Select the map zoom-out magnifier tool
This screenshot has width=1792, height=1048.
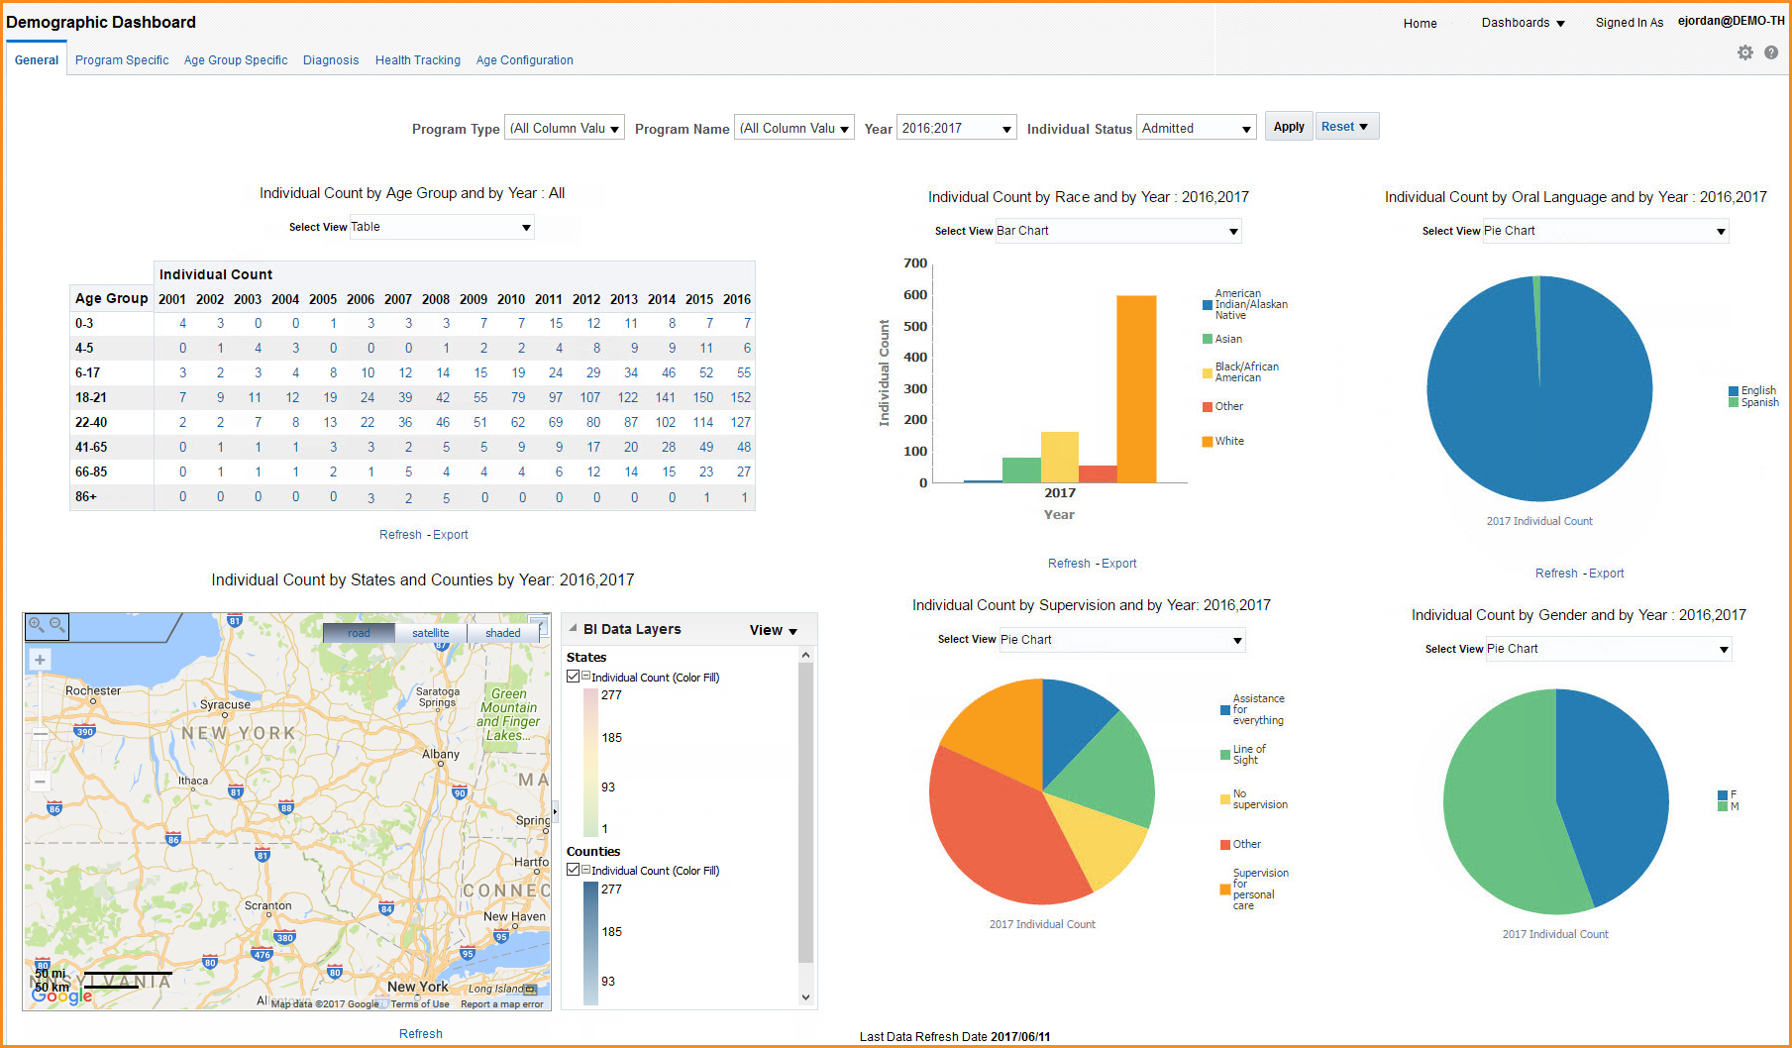point(57,625)
